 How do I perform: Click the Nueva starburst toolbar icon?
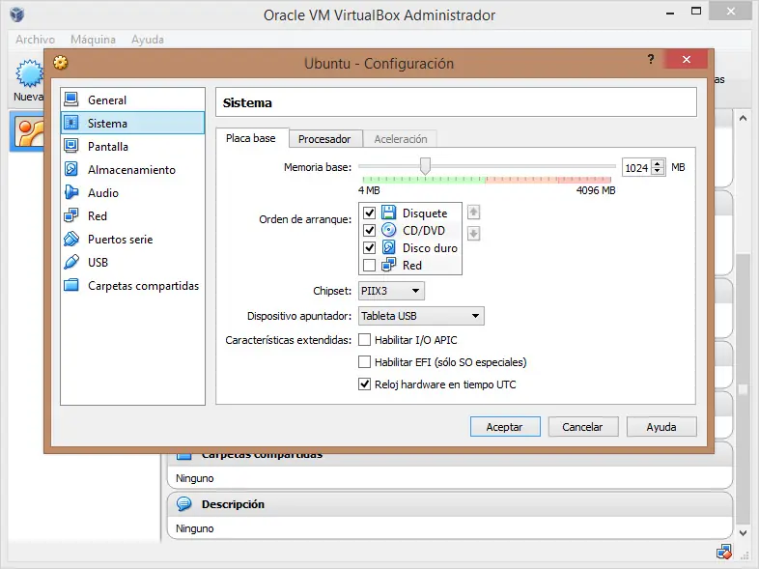(x=29, y=73)
